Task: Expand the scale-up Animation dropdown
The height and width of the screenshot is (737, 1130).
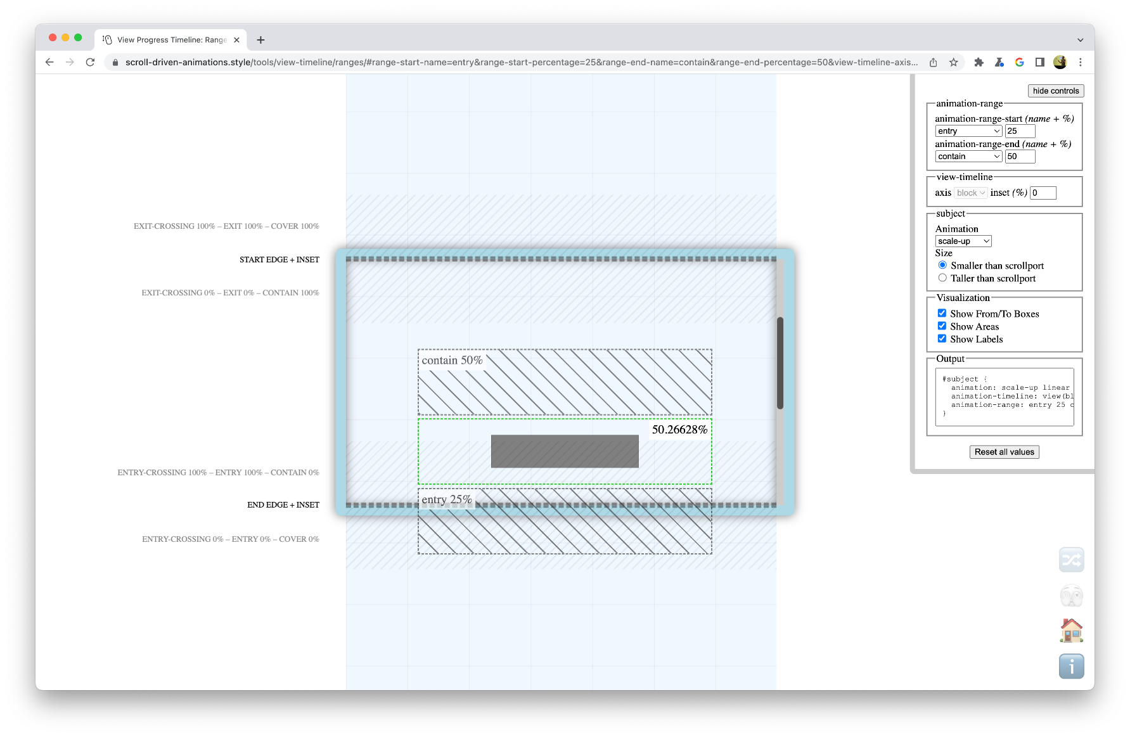Action: click(x=963, y=241)
